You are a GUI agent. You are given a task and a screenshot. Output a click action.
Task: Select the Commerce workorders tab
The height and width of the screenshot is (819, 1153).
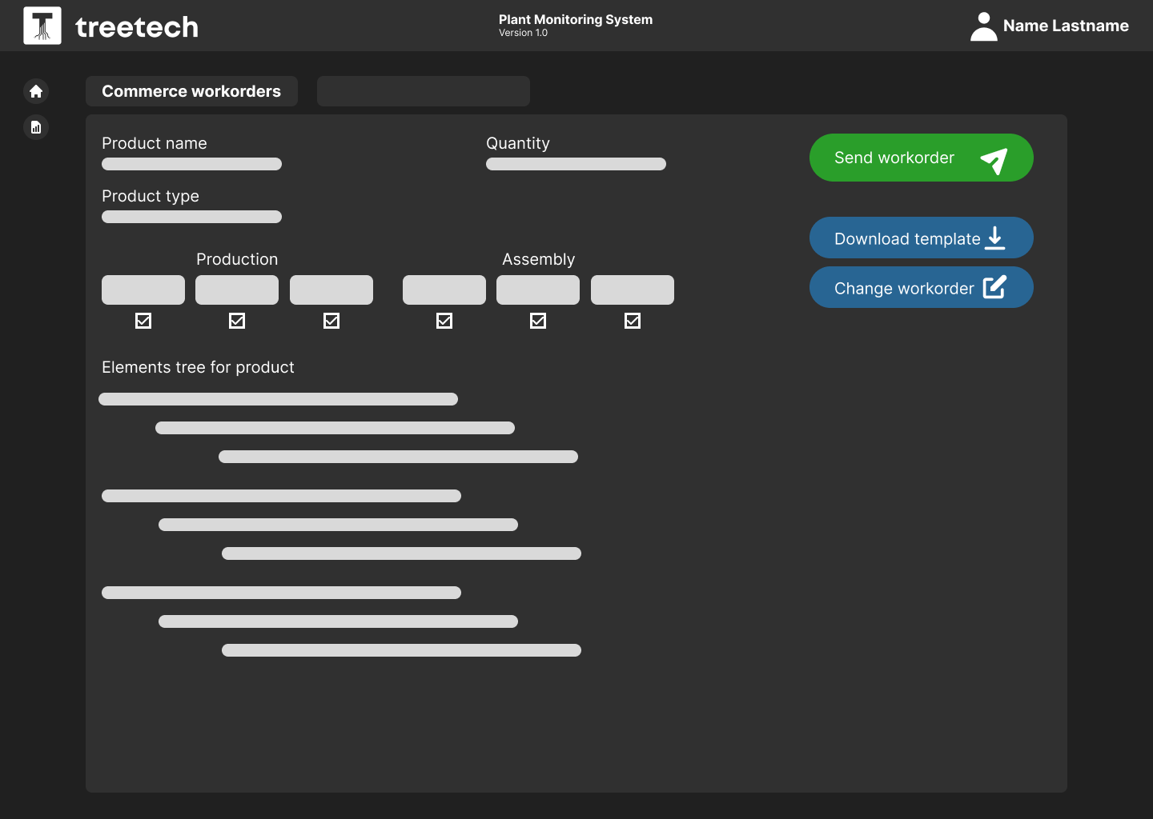191,91
